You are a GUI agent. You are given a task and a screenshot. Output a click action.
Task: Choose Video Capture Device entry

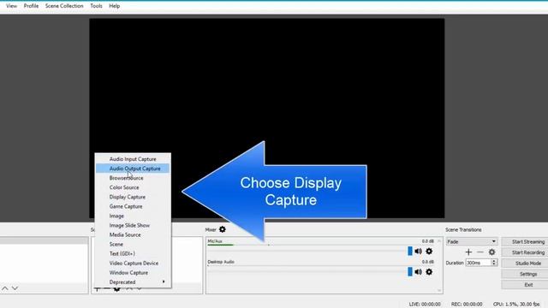(133, 263)
